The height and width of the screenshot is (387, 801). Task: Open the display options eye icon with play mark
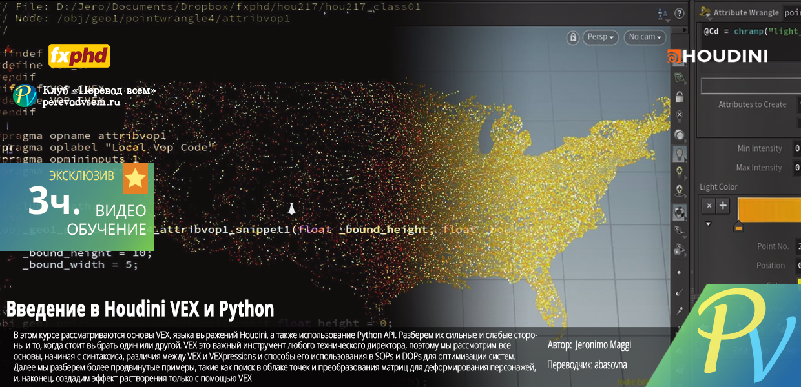(x=680, y=250)
